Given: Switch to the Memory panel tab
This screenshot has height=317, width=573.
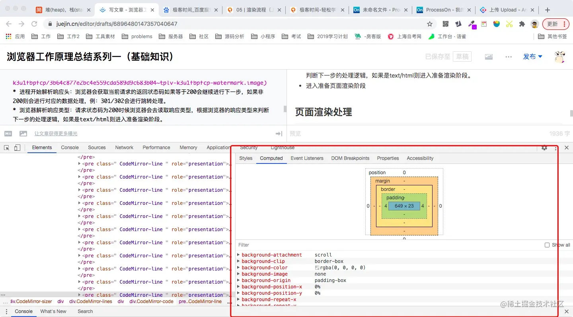Looking at the screenshot, I should 188,148.
